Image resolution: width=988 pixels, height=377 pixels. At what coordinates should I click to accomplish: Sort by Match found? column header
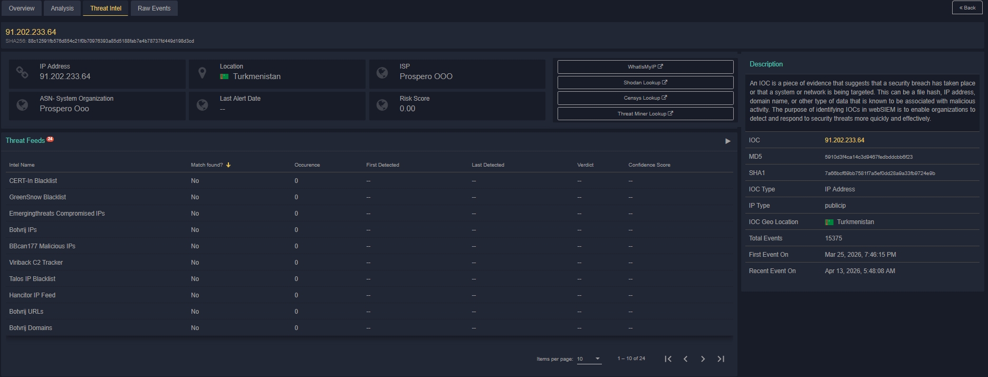coord(207,165)
